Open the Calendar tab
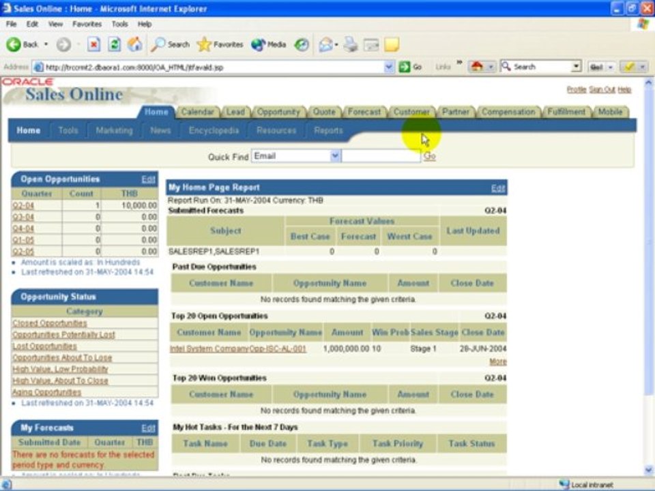Screen dimensions: 655x491 (x=197, y=112)
